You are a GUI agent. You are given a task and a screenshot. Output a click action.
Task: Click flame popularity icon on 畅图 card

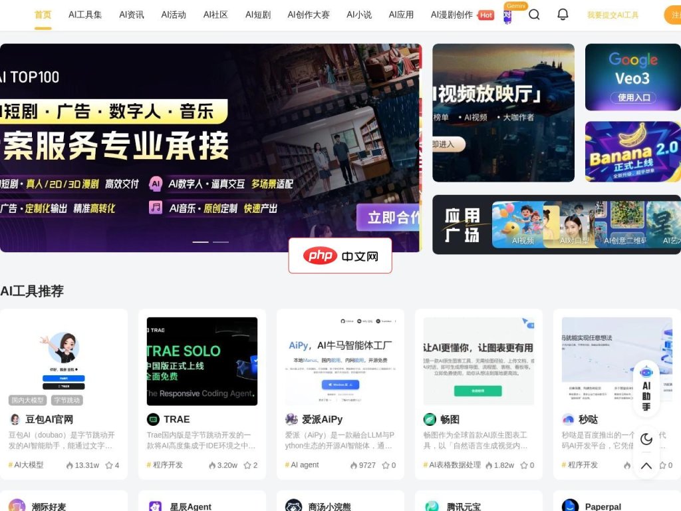tap(489, 465)
